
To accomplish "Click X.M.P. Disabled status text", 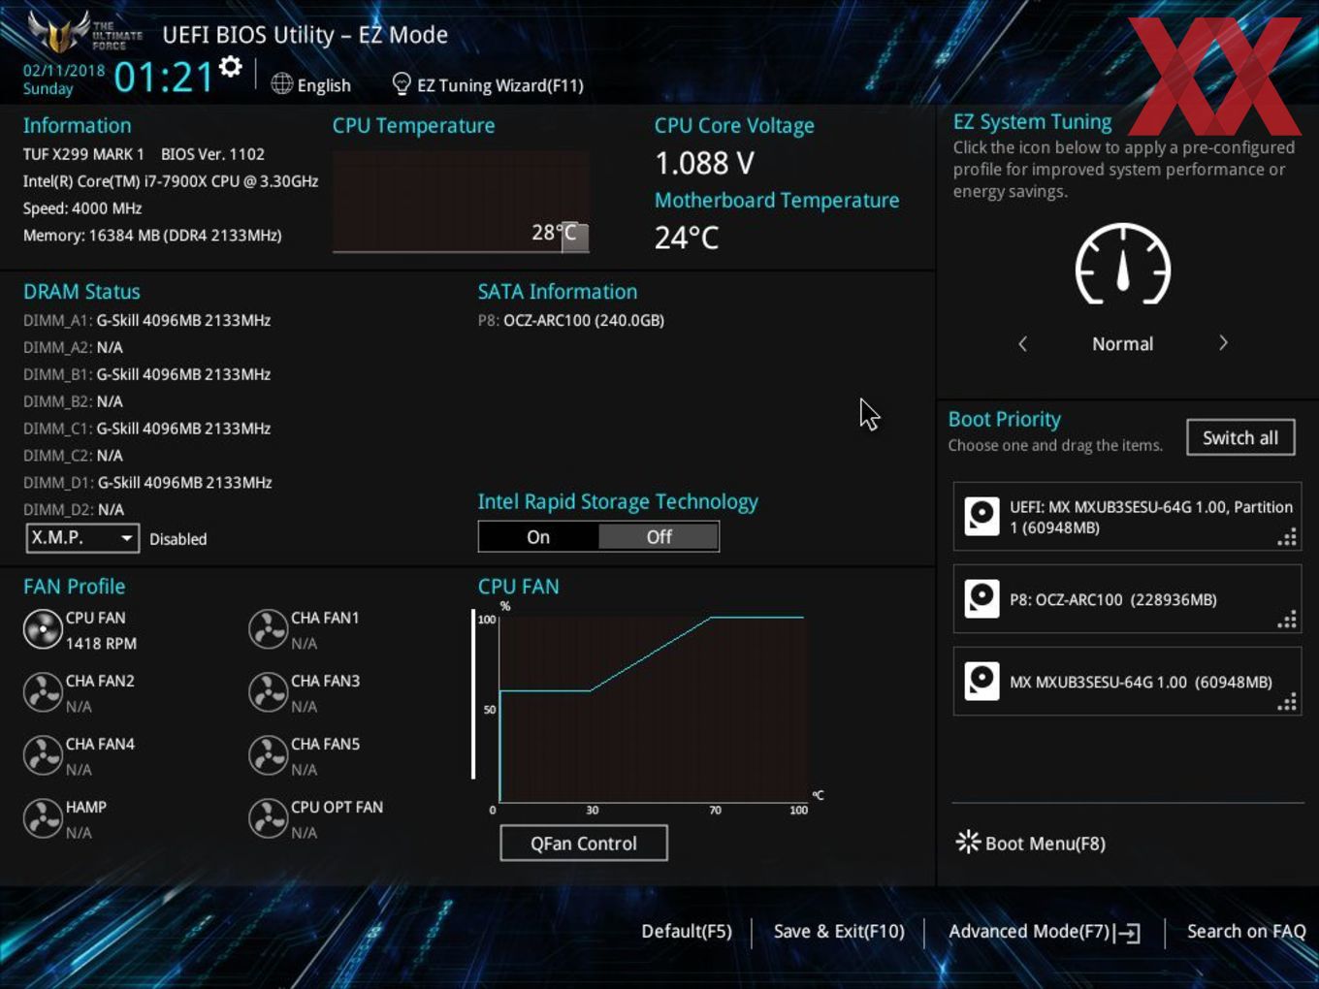I will [x=177, y=539].
